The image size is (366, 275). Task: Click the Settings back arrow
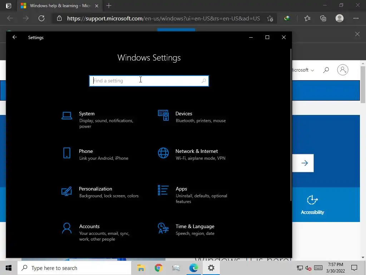(15, 37)
